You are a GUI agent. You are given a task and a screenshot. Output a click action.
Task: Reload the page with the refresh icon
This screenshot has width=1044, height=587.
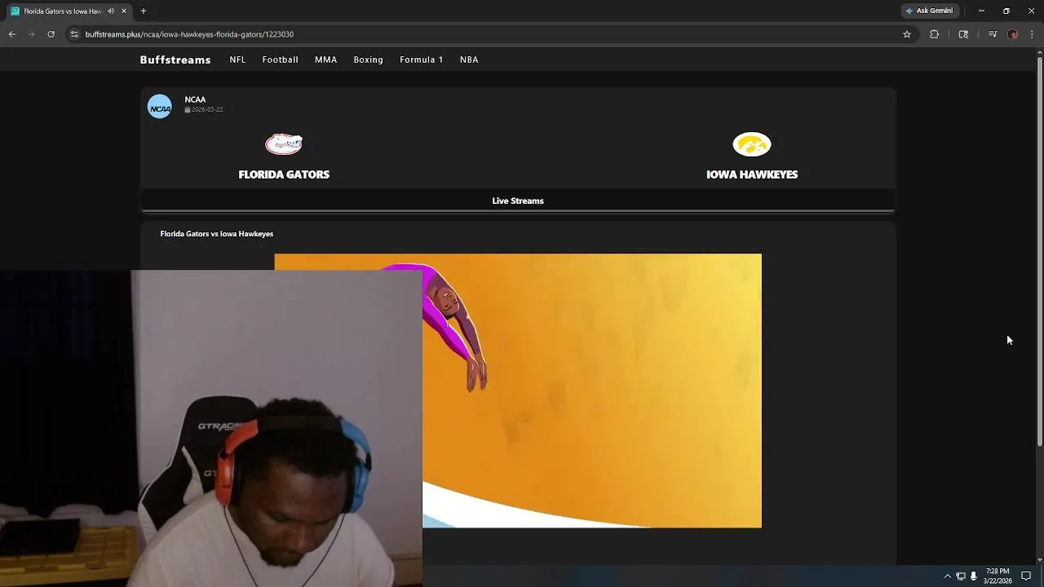point(51,34)
